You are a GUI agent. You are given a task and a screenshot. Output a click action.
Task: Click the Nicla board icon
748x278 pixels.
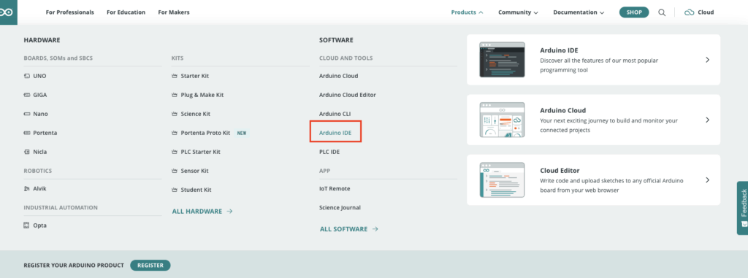[27, 152]
